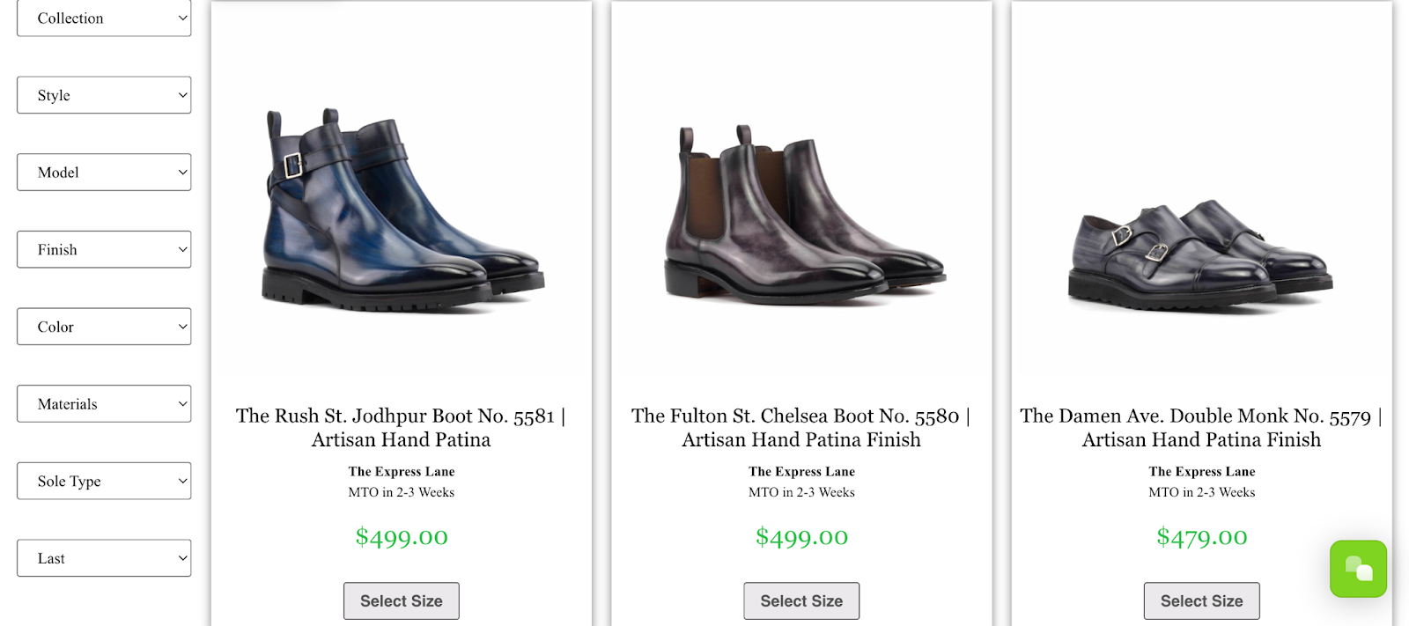Expand the Materials filter dropdown
1409x626 pixels.
click(x=103, y=403)
